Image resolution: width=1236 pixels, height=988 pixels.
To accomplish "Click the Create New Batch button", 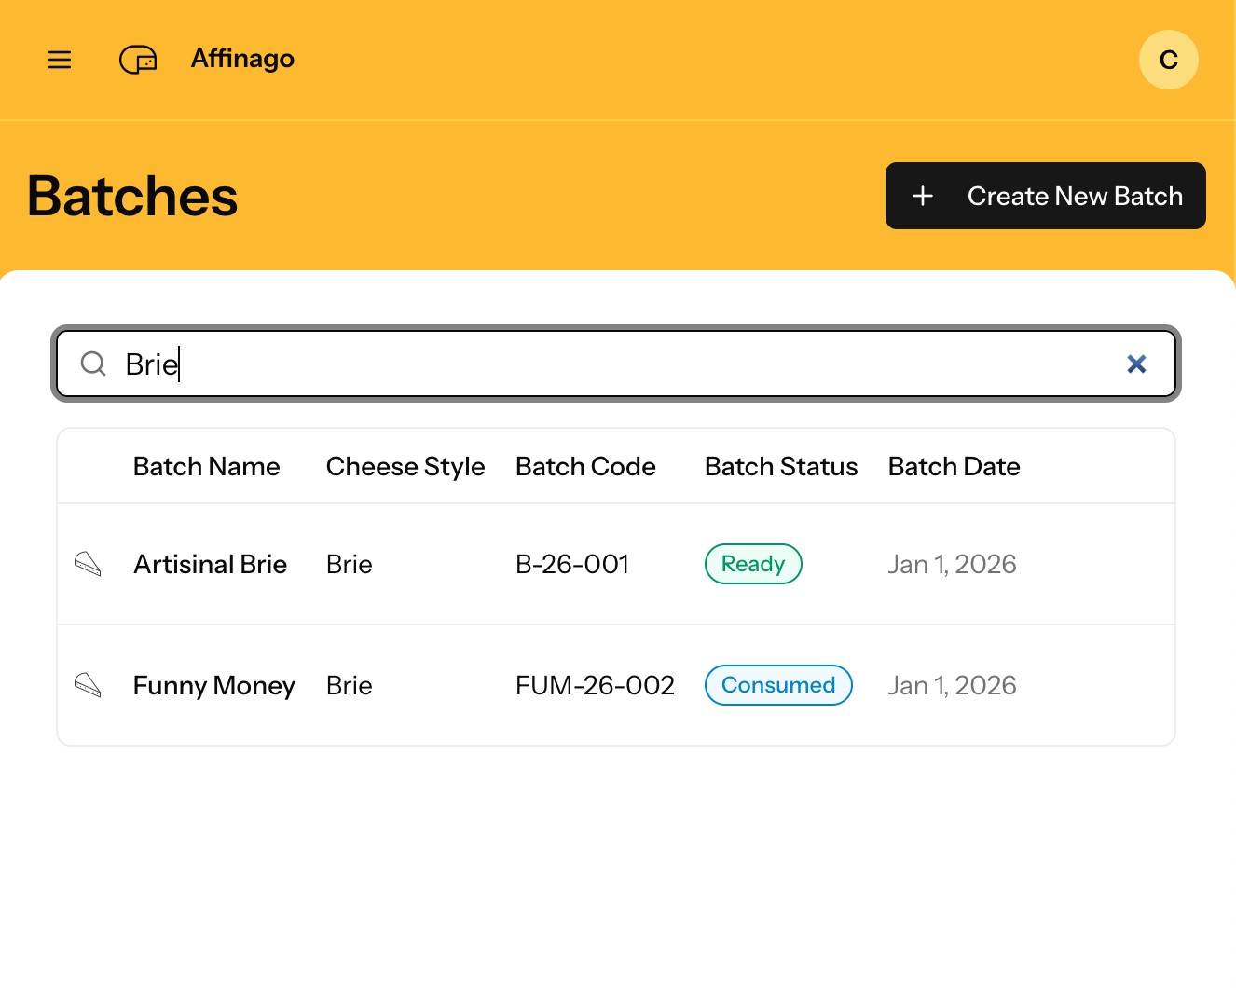I will click(1045, 196).
